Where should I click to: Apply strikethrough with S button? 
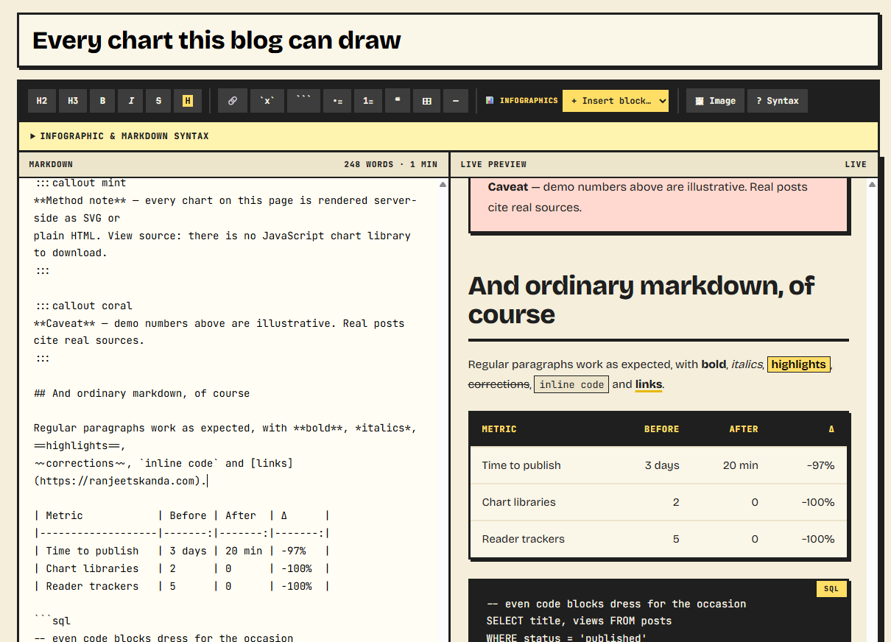click(158, 101)
